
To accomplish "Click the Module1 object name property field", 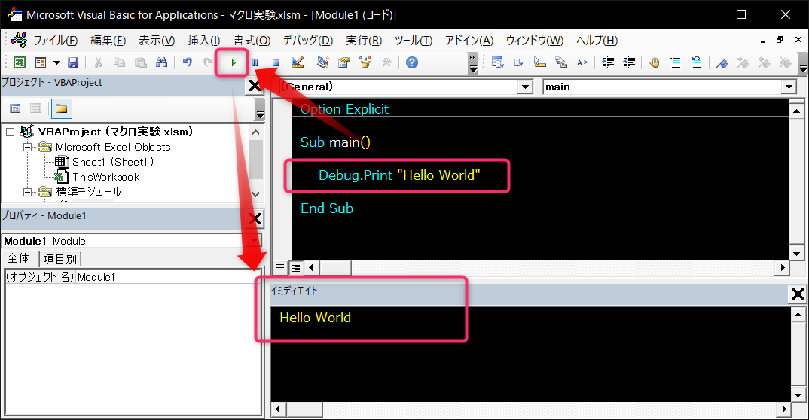I will click(167, 277).
